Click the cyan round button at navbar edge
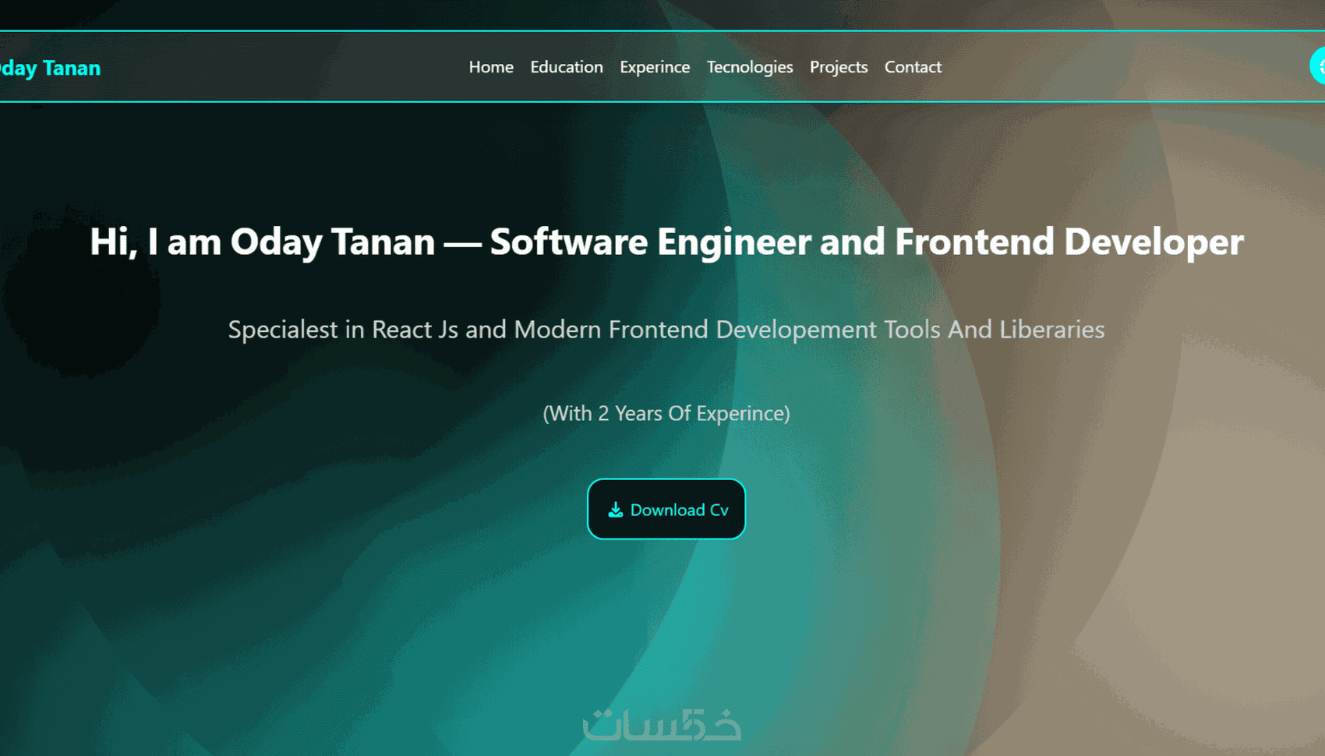The height and width of the screenshot is (756, 1325). (1317, 66)
